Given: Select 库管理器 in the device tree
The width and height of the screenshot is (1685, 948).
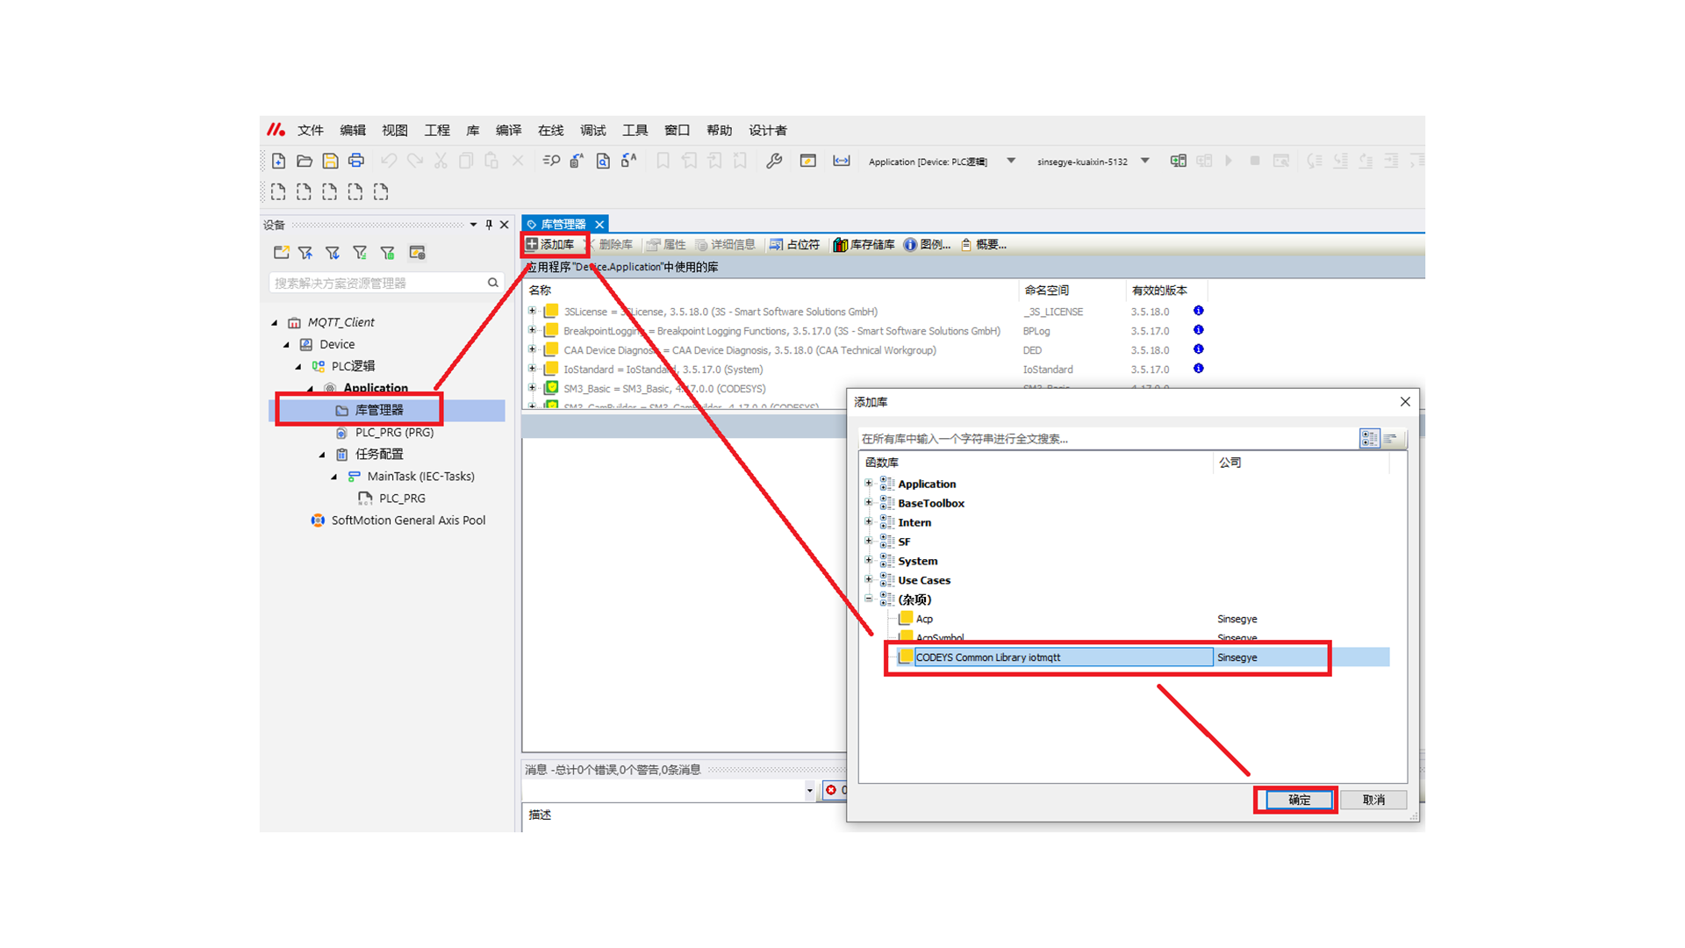Looking at the screenshot, I should [x=378, y=410].
